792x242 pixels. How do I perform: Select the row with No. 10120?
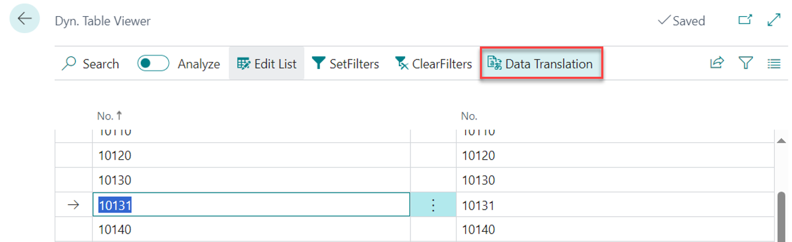251,156
